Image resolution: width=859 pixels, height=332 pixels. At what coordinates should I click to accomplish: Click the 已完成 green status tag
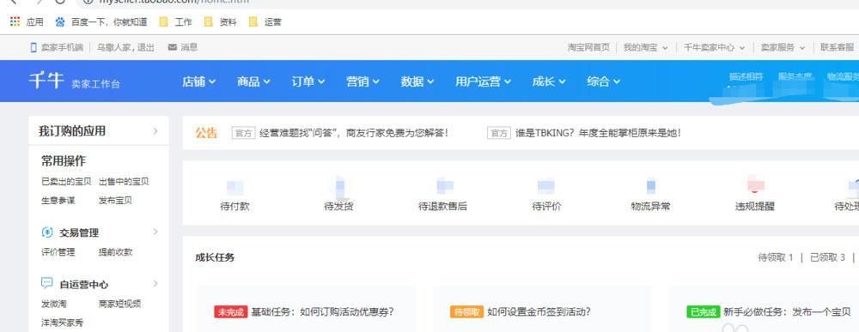click(x=704, y=312)
